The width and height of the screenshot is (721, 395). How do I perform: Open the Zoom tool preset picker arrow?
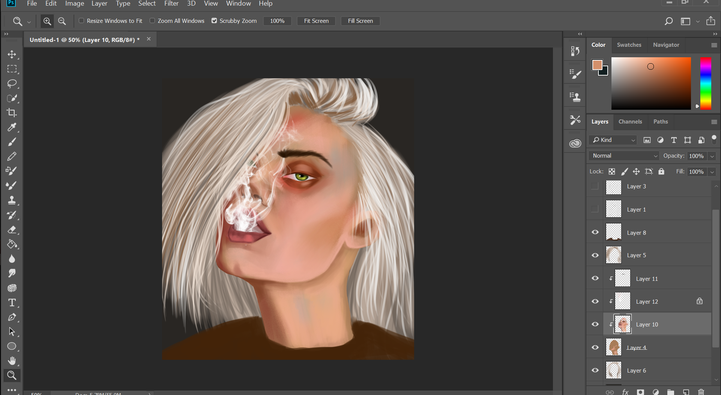pos(29,22)
